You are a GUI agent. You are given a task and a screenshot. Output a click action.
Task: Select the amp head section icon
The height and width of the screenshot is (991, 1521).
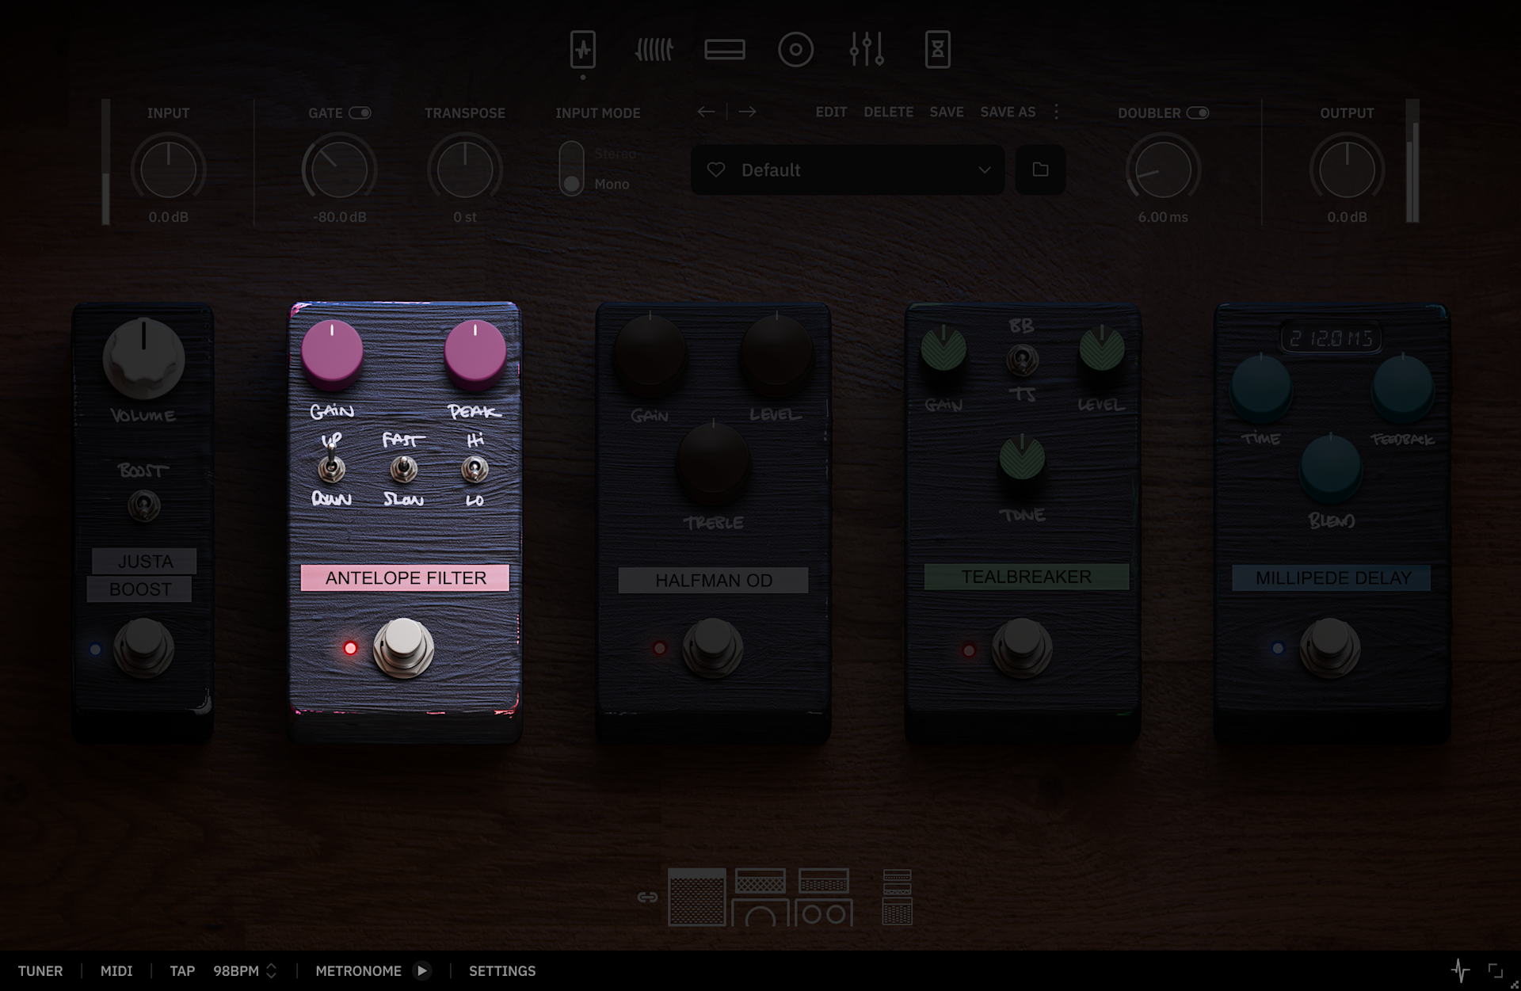tap(724, 49)
